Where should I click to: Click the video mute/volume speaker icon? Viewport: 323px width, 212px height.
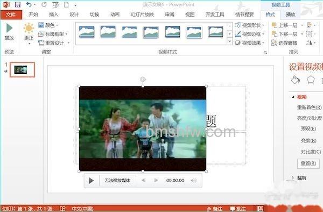[x=193, y=180]
